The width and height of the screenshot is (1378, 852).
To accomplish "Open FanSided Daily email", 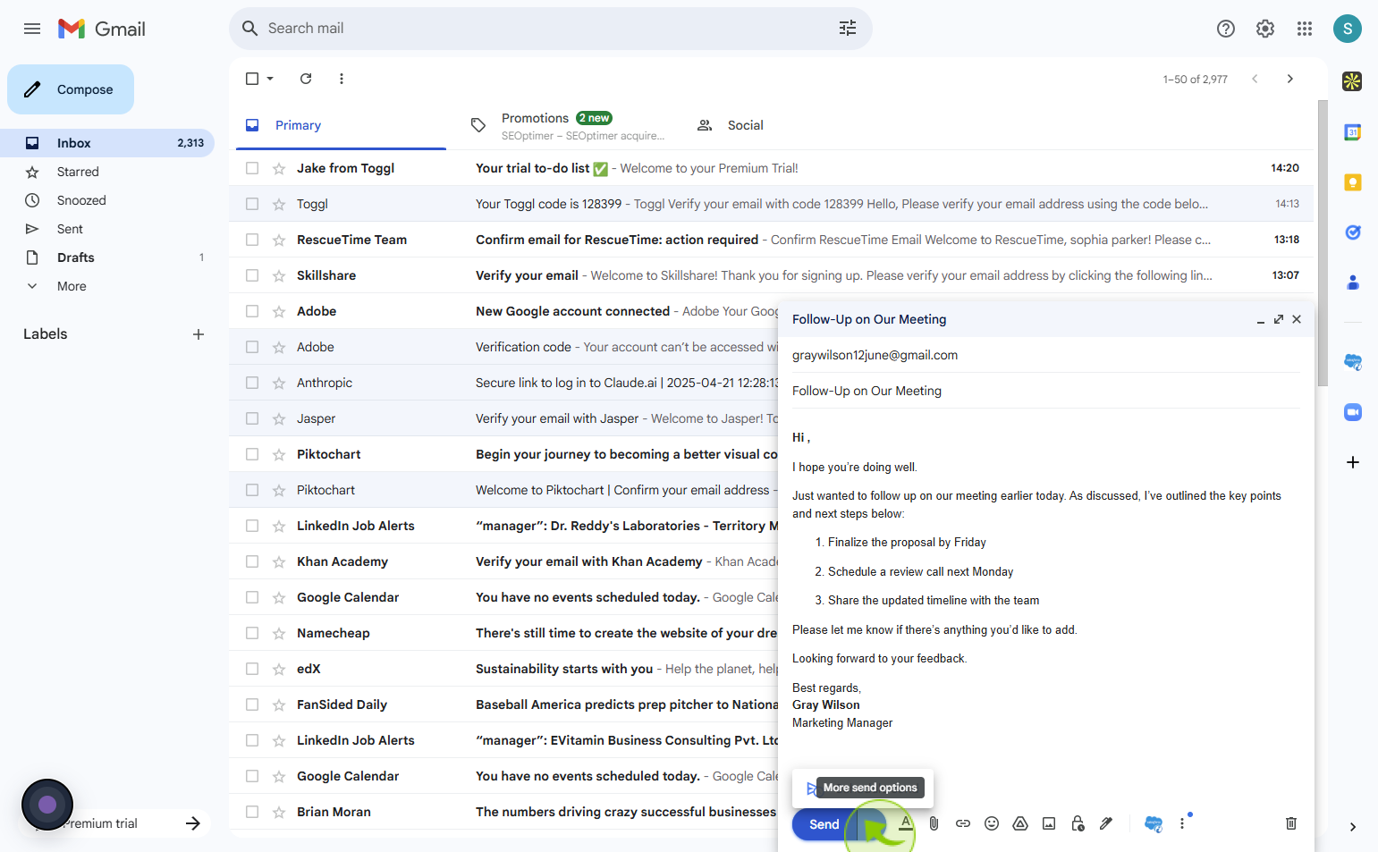I will (503, 704).
